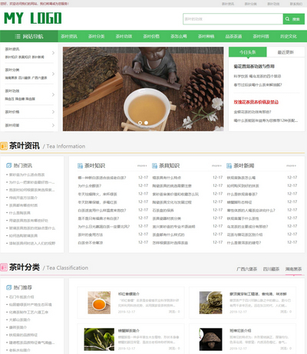Click the MY LOGO site logo
The height and width of the screenshot is (354, 307).
33,18
